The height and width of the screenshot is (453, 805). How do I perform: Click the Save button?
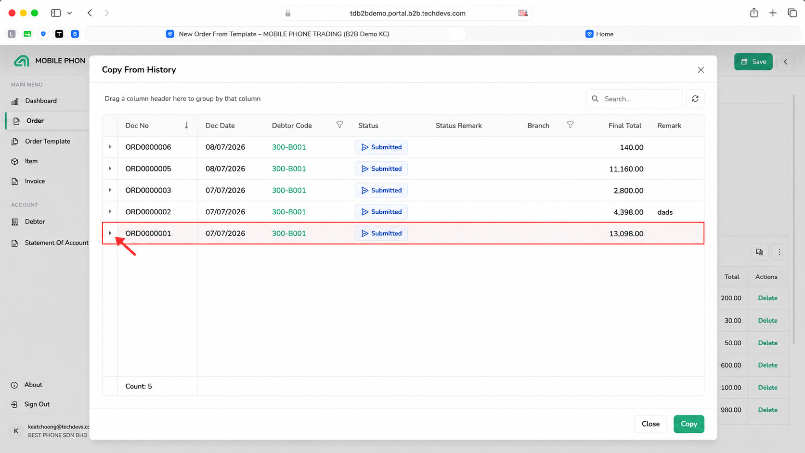pyautogui.click(x=753, y=62)
